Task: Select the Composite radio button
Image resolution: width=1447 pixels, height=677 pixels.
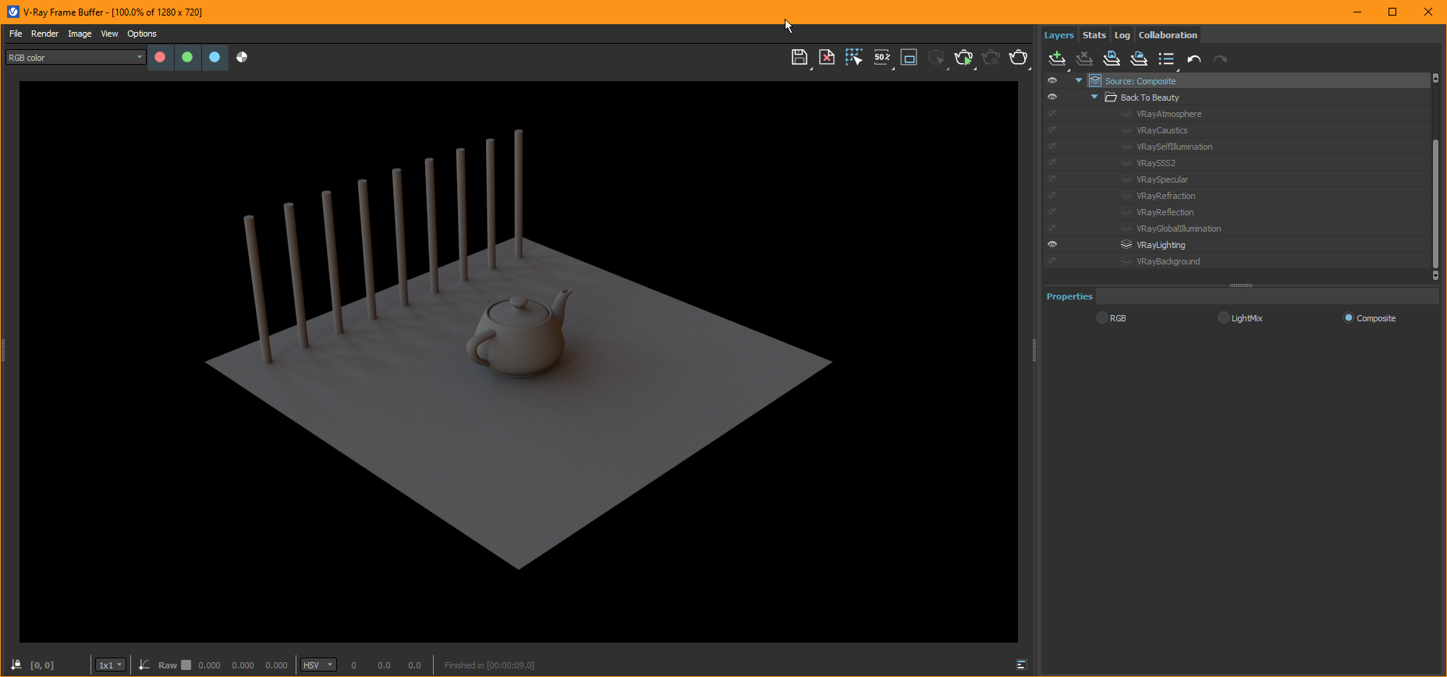Action: click(x=1348, y=317)
